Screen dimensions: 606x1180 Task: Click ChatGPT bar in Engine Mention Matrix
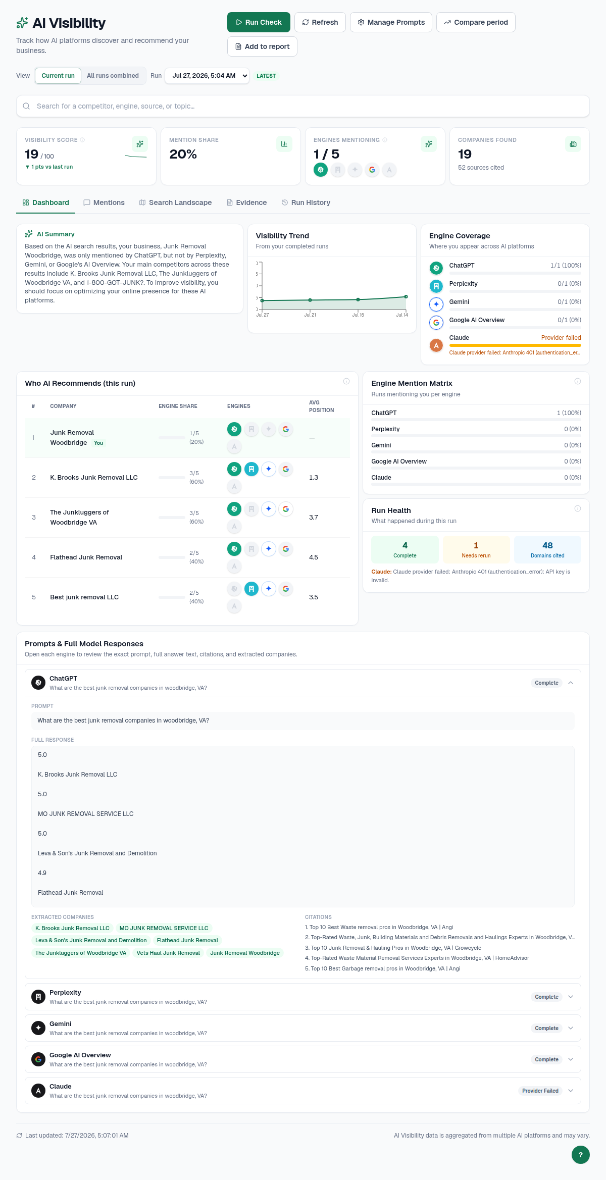coord(476,420)
